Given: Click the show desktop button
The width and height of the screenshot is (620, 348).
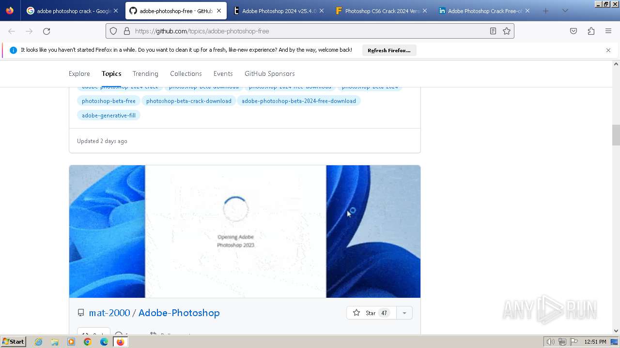Looking at the screenshot, I should pos(614,342).
